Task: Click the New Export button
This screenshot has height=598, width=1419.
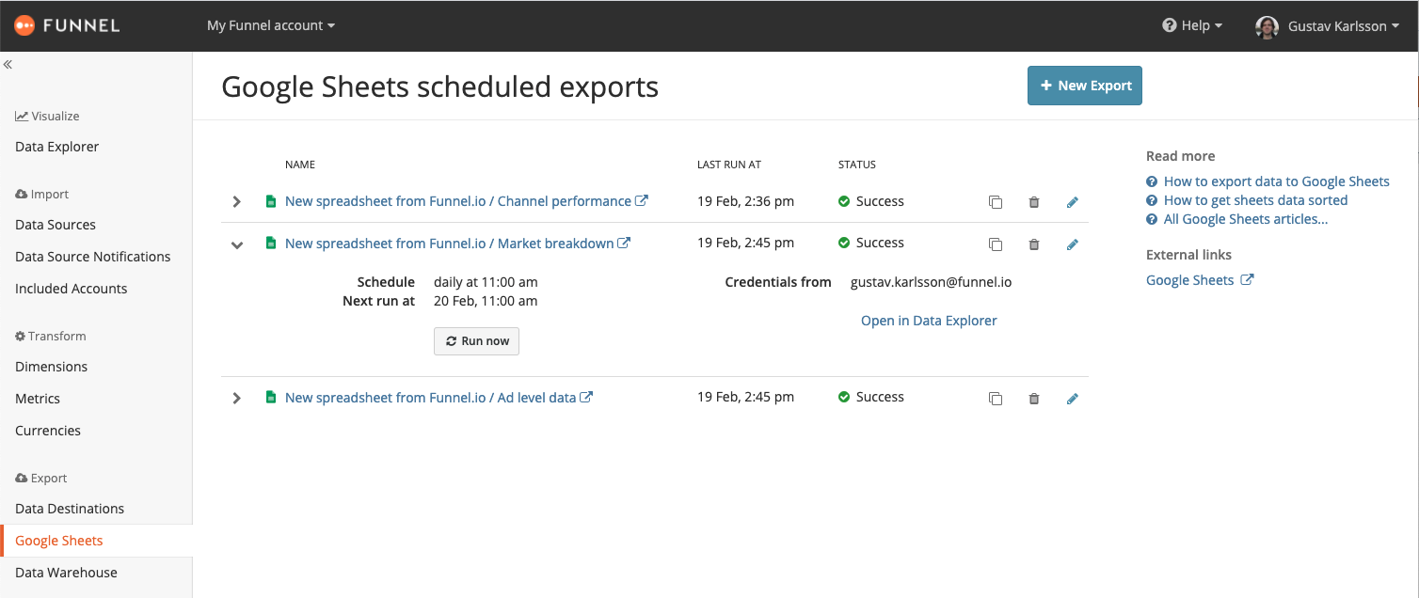Action: (1085, 86)
